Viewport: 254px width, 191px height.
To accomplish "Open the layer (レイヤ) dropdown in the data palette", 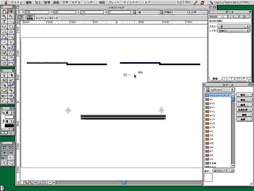I will pyautogui.click(x=234, y=31).
